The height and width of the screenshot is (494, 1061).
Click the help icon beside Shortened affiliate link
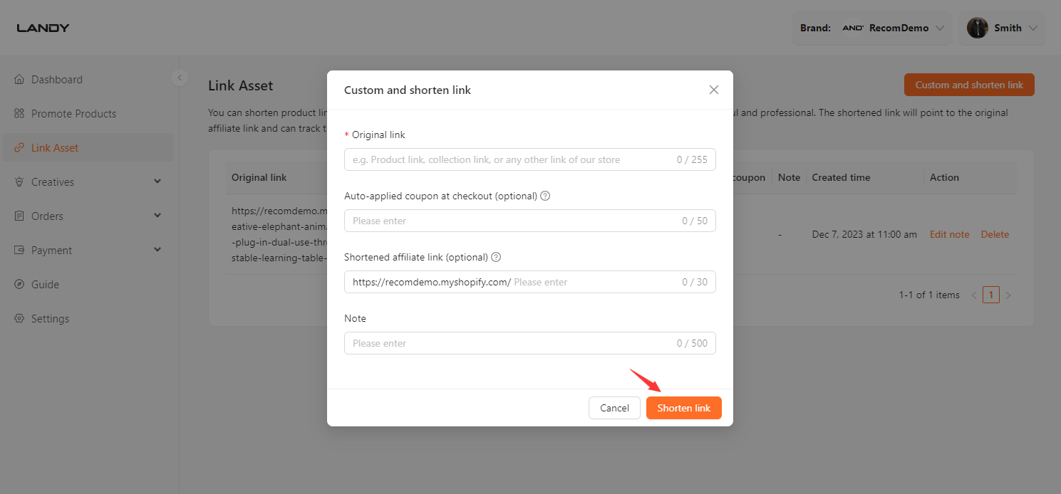pos(496,257)
